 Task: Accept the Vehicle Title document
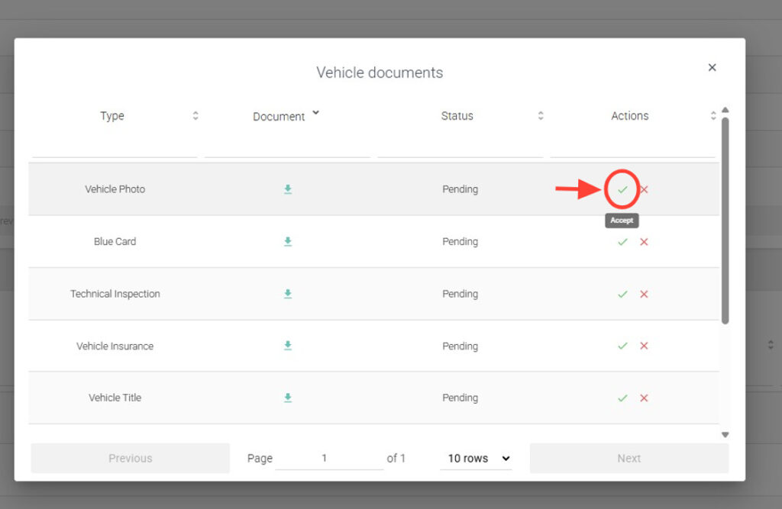point(622,398)
